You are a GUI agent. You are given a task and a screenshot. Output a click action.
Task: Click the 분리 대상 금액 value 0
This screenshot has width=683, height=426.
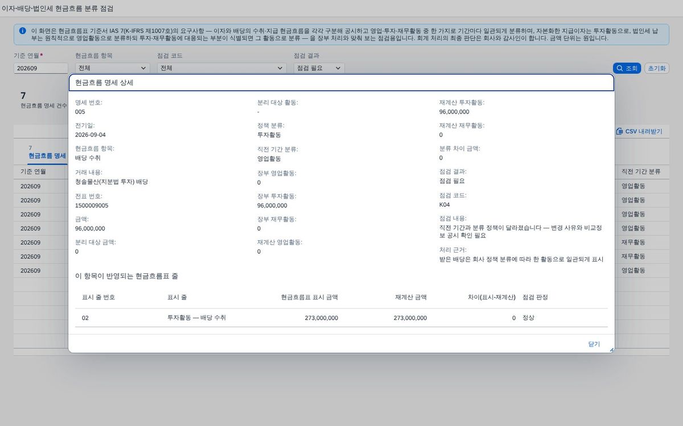coord(77,252)
